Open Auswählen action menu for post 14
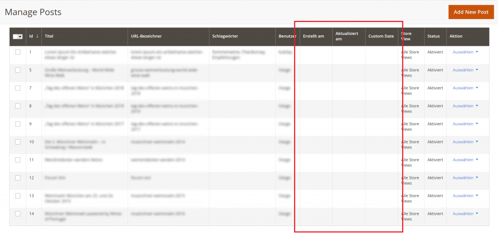The height and width of the screenshot is (243, 498). pyautogui.click(x=465, y=213)
